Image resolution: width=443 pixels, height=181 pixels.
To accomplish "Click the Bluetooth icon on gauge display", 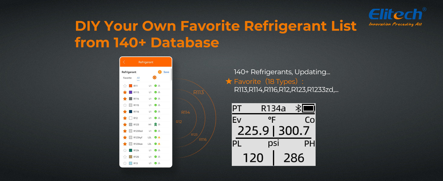I will 298,109.
